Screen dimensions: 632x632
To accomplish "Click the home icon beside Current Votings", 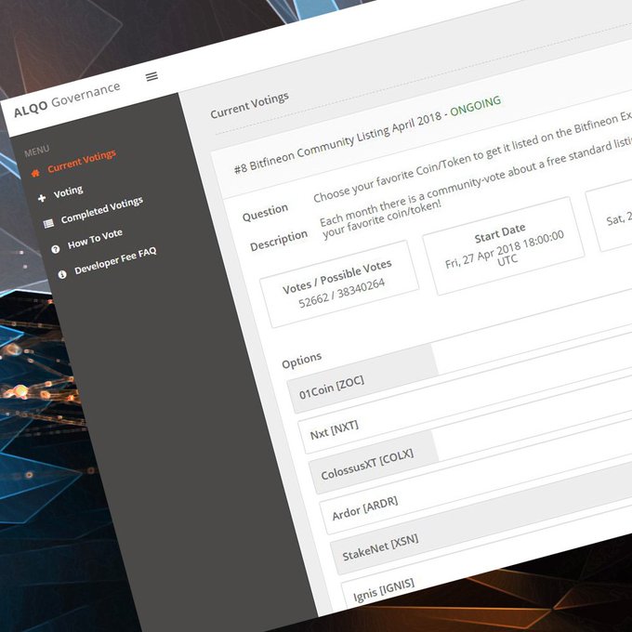I will pyautogui.click(x=35, y=173).
